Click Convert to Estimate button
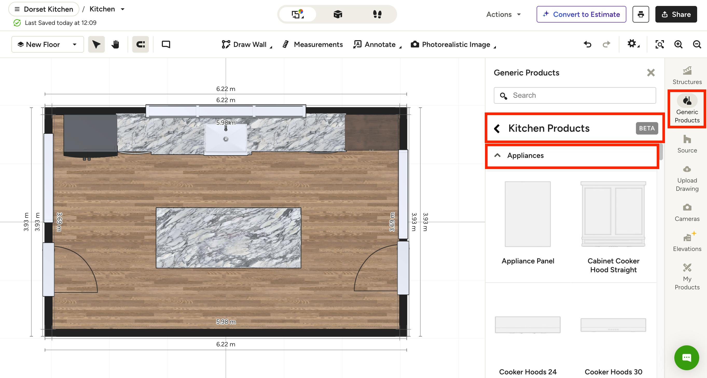 (581, 14)
